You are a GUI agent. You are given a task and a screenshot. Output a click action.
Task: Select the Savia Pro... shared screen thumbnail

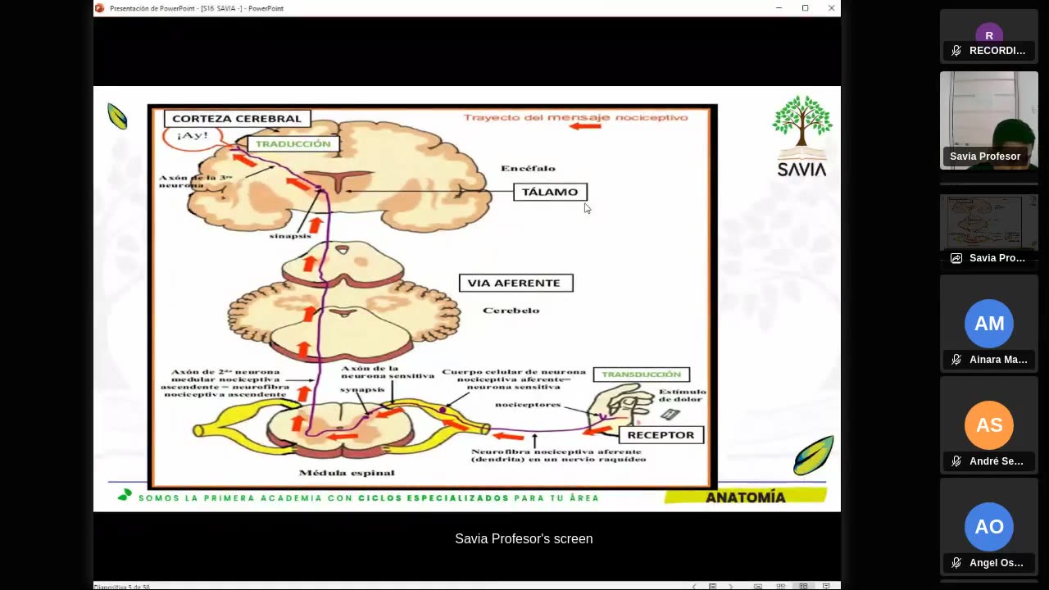[989, 229]
